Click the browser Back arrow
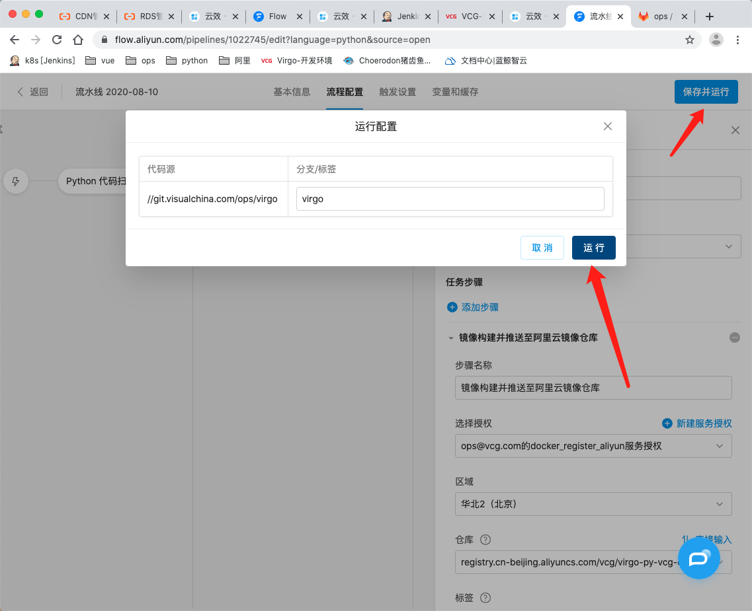Viewport: 752px width, 611px height. pyautogui.click(x=15, y=40)
